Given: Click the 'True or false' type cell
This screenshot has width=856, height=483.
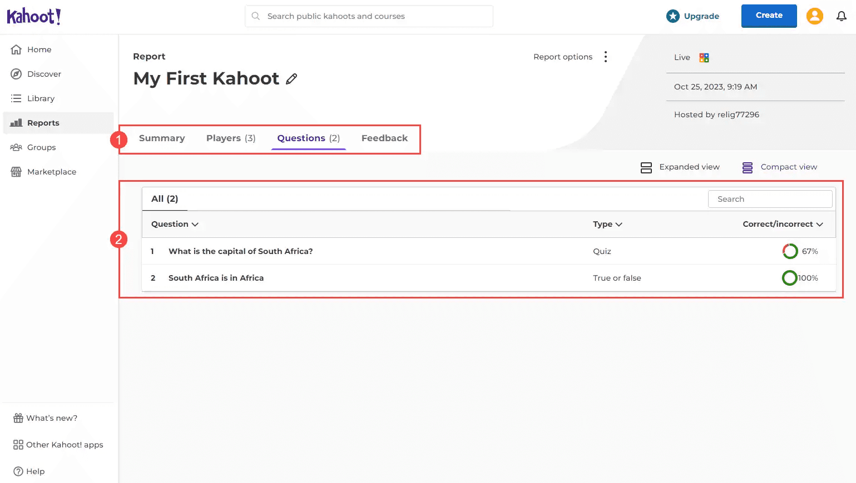Looking at the screenshot, I should [x=617, y=278].
